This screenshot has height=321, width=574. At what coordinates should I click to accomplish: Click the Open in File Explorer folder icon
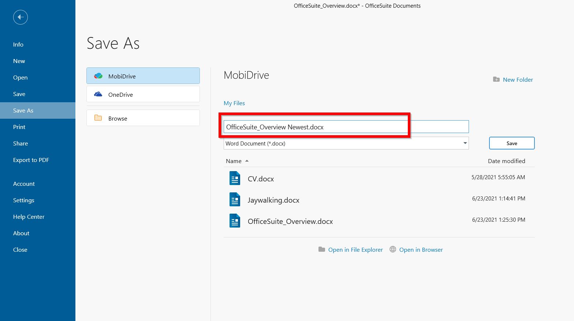tap(322, 249)
